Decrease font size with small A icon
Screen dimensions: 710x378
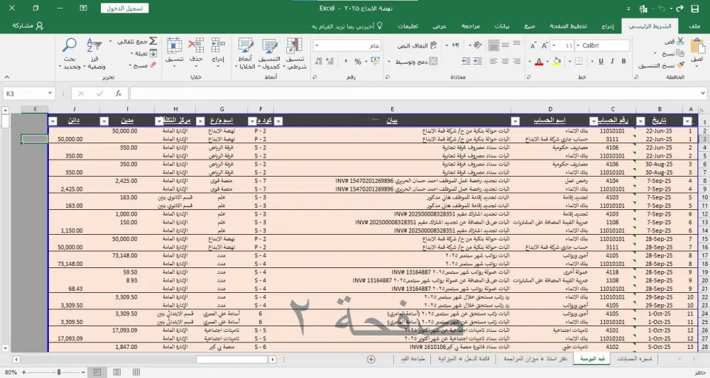point(533,45)
